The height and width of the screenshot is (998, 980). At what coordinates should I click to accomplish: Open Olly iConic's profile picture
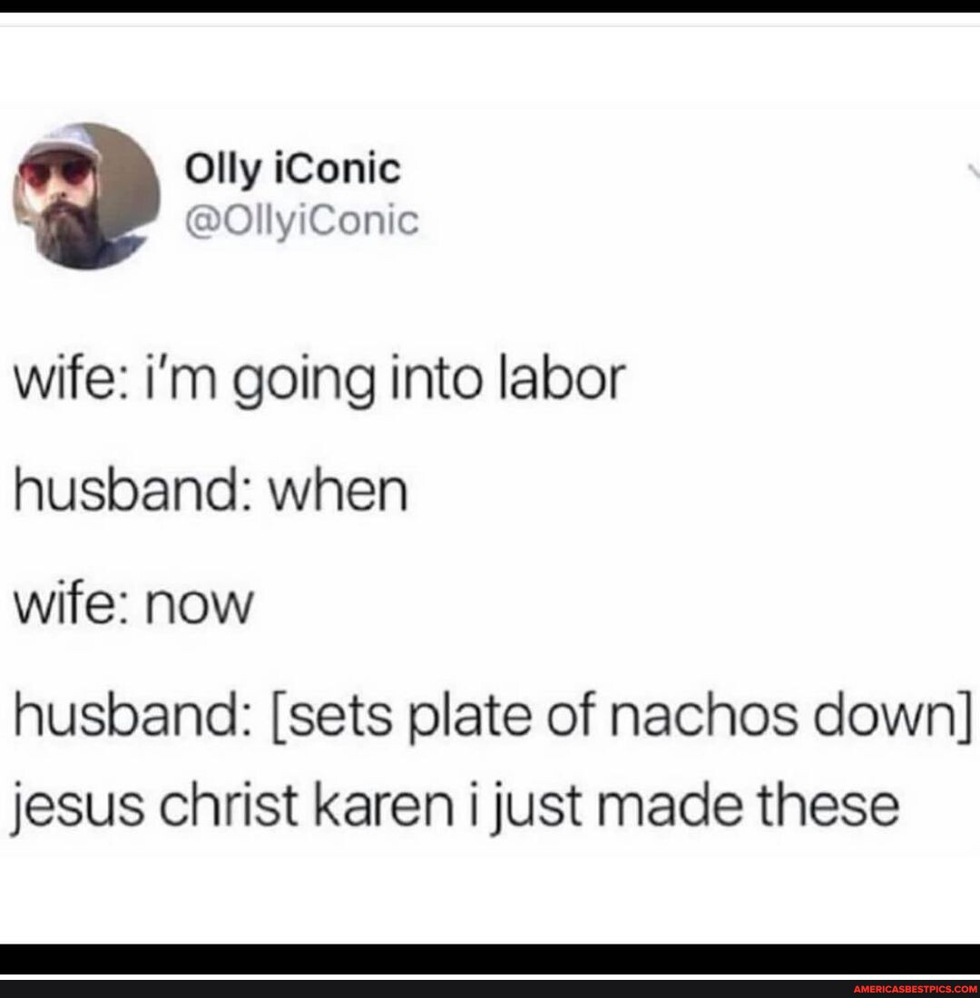(86, 196)
